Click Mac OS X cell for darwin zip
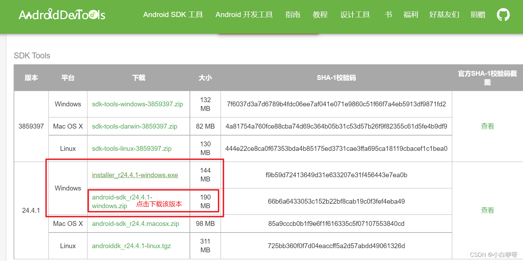 (x=68, y=127)
